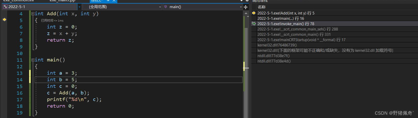Viewport: 418px width, 118px height.
Task: Open the main() member dropdown
Action: [240, 7]
